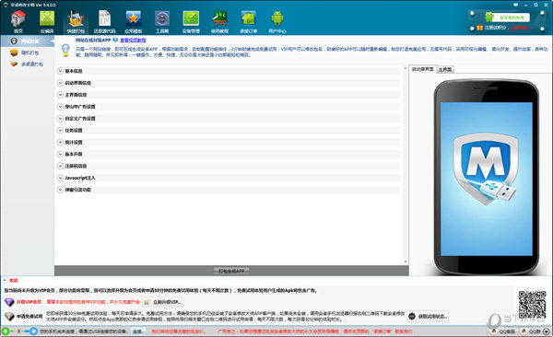Click the settings list vertical scrollbar
Screen dimensions: 553x337
click(406, 165)
